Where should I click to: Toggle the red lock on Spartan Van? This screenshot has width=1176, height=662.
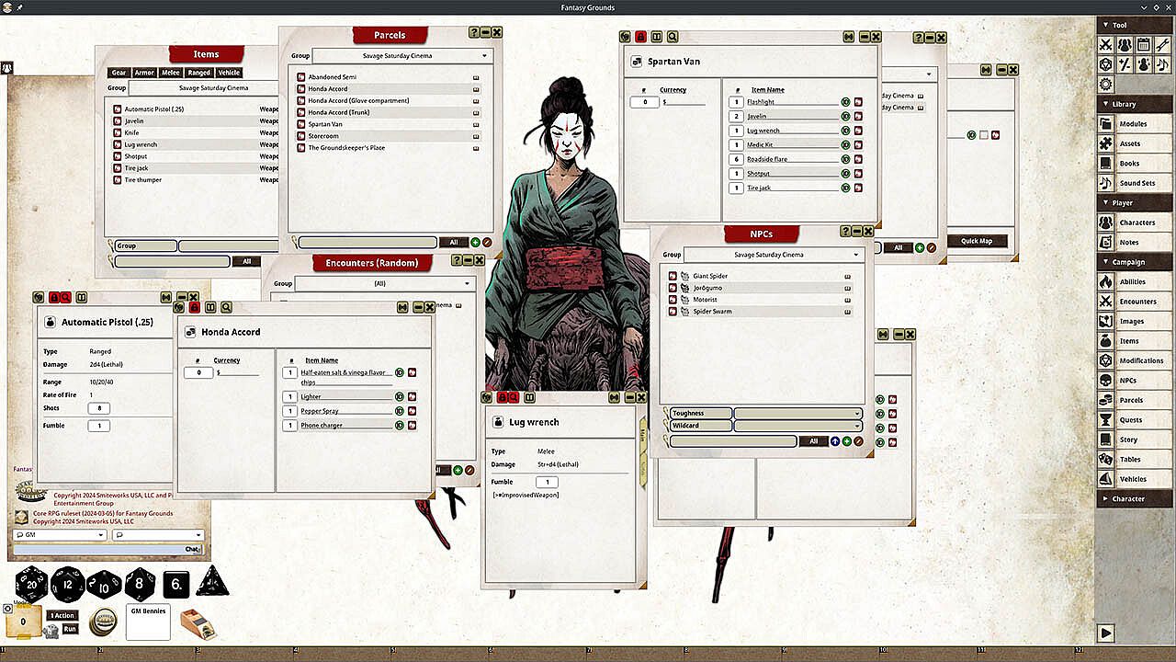641,37
